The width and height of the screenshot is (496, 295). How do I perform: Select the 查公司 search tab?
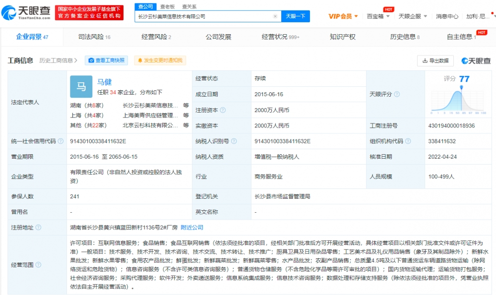145,6
